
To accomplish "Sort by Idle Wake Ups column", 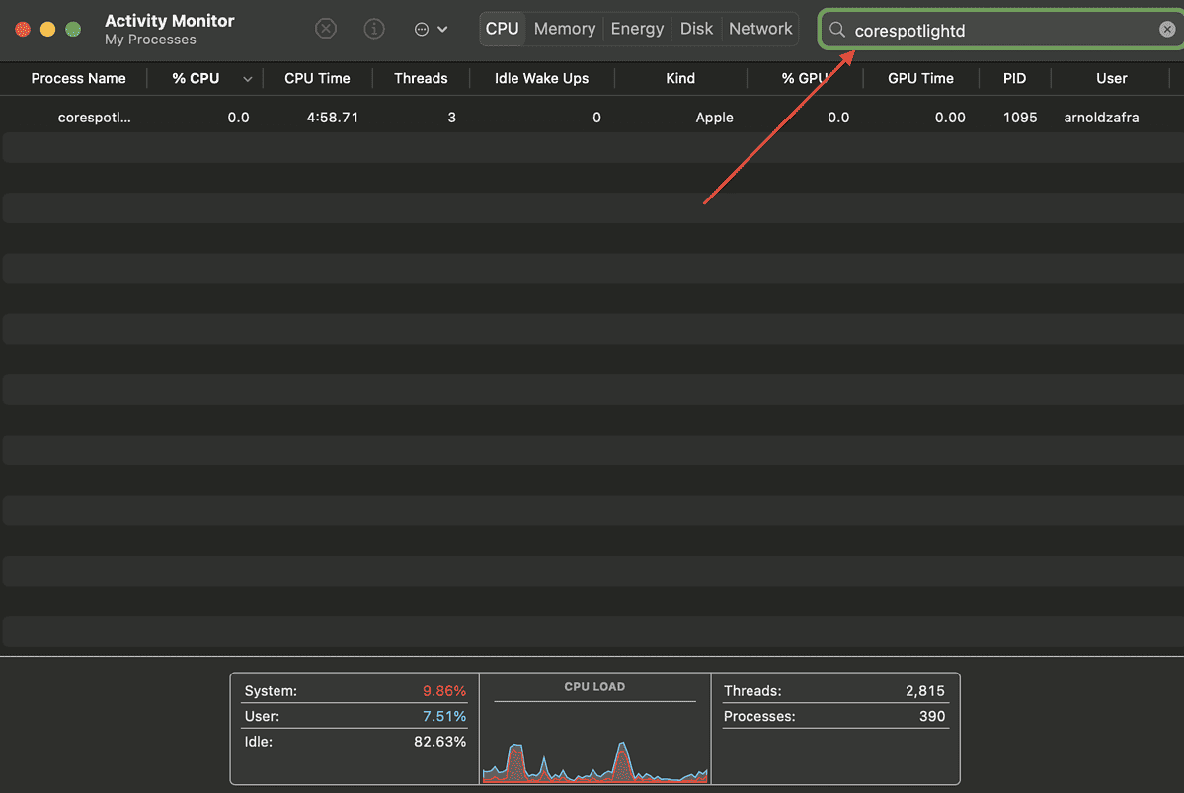I will coord(541,78).
